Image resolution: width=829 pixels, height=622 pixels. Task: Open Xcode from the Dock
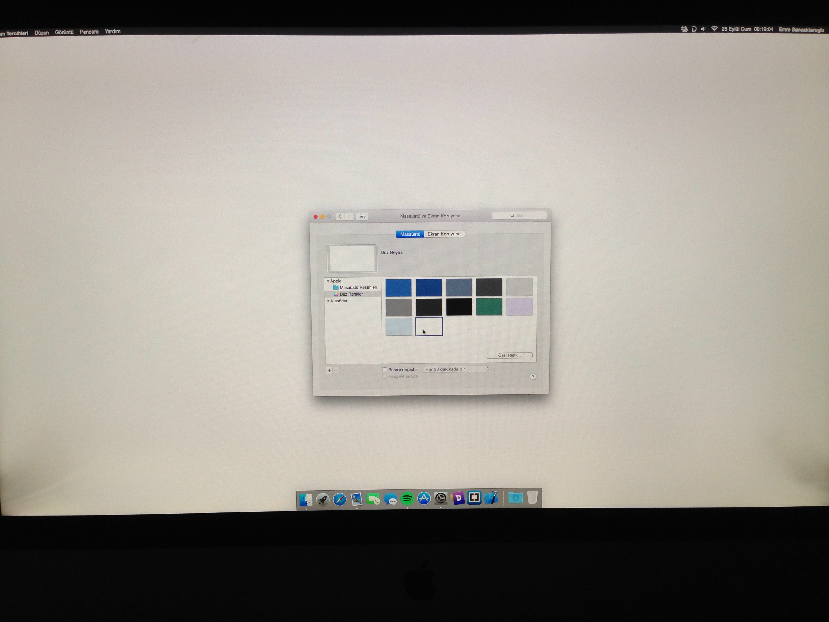tap(491, 498)
